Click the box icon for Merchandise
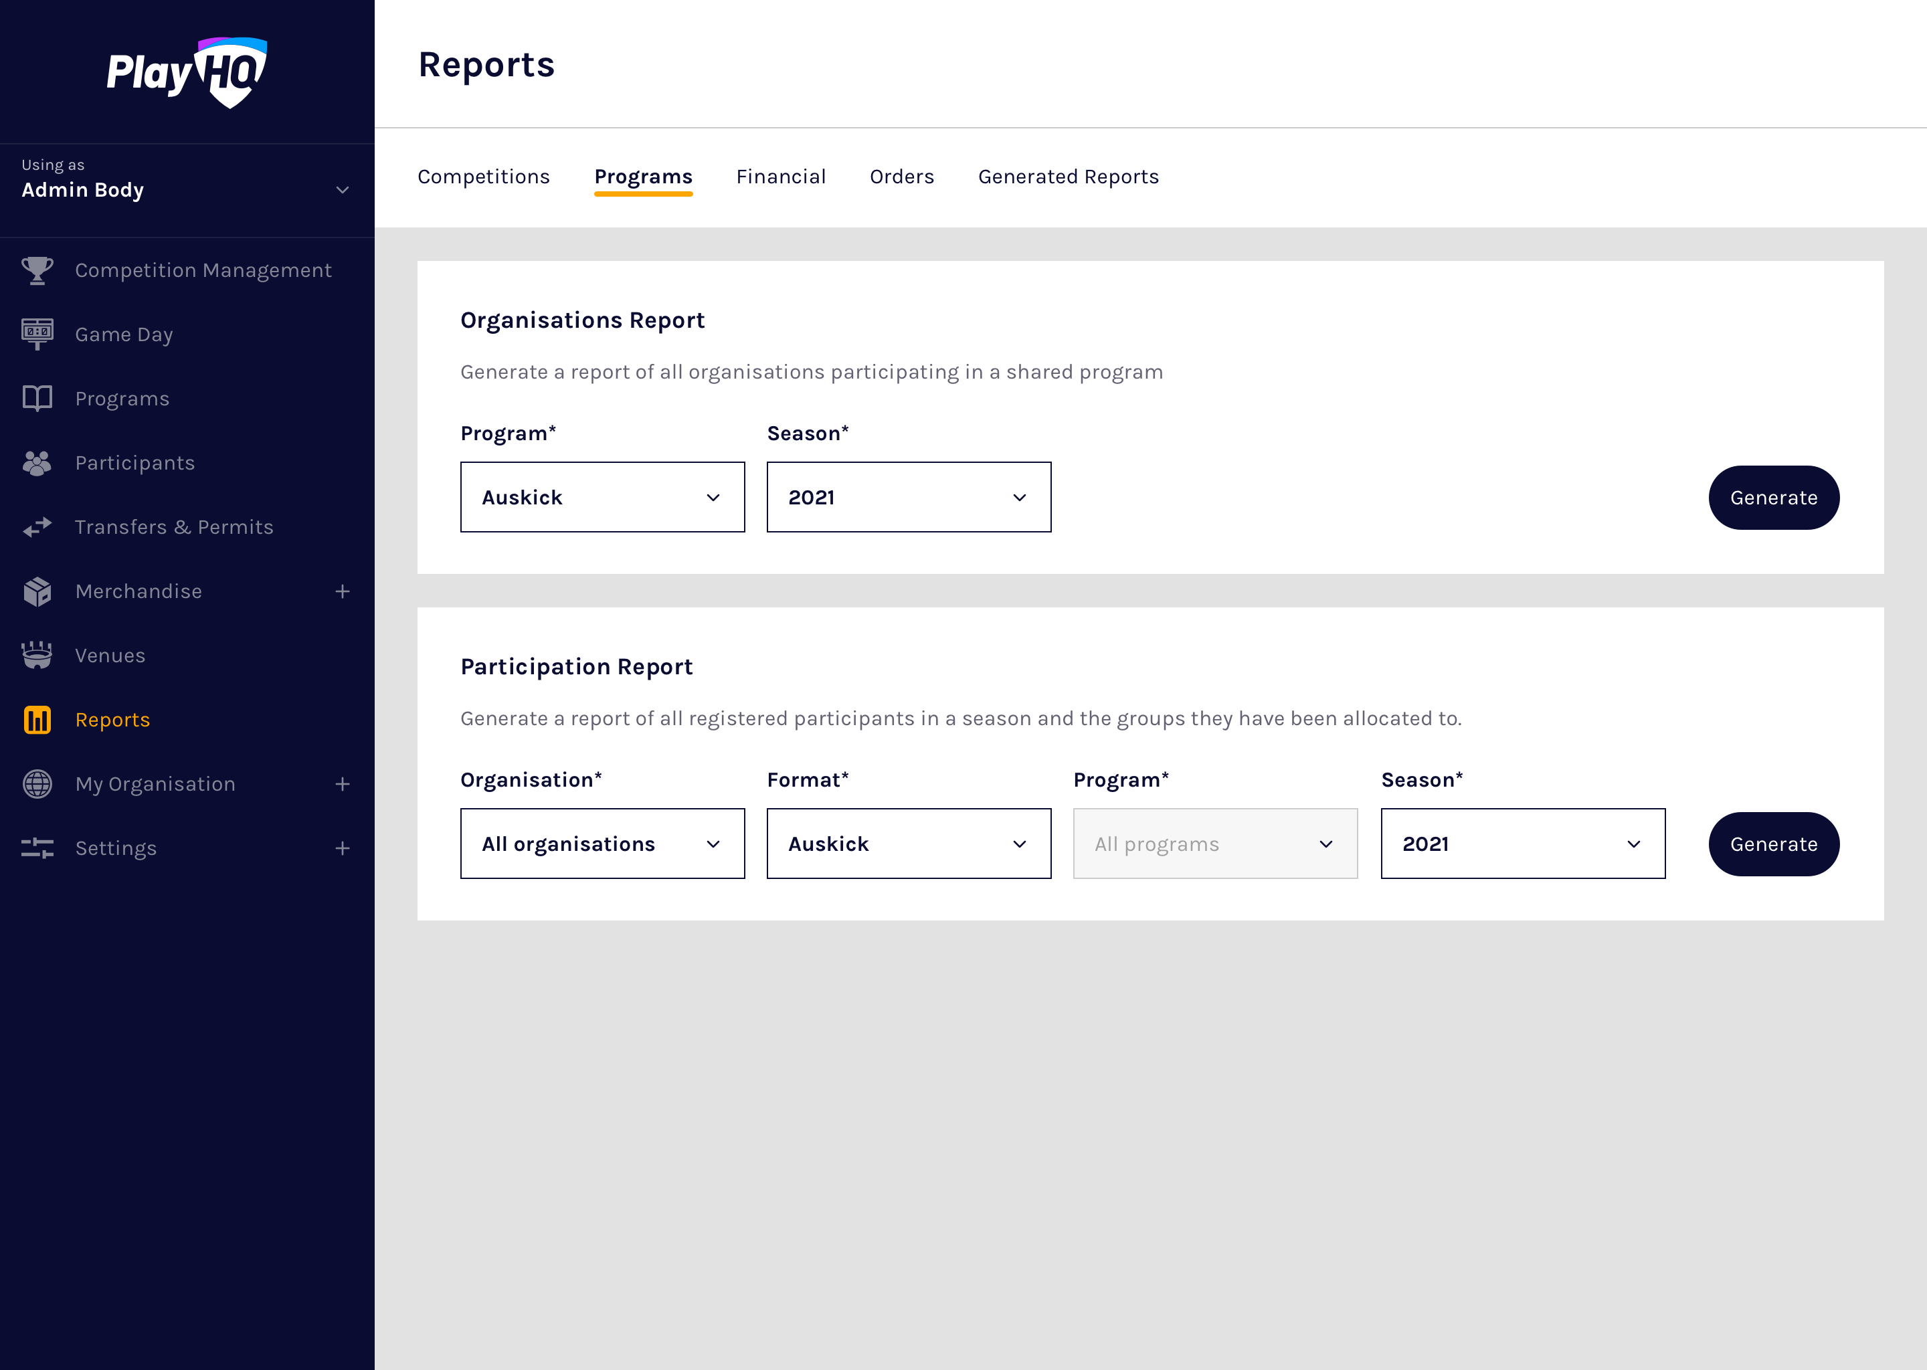Image resolution: width=1927 pixels, height=1370 pixels. tap(37, 591)
